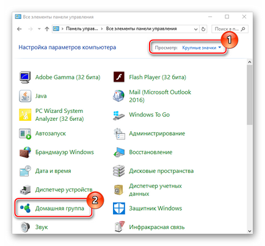
Task: Click the Брандмауэр Windows brick wall icon
Action: pyautogui.click(x=25, y=152)
